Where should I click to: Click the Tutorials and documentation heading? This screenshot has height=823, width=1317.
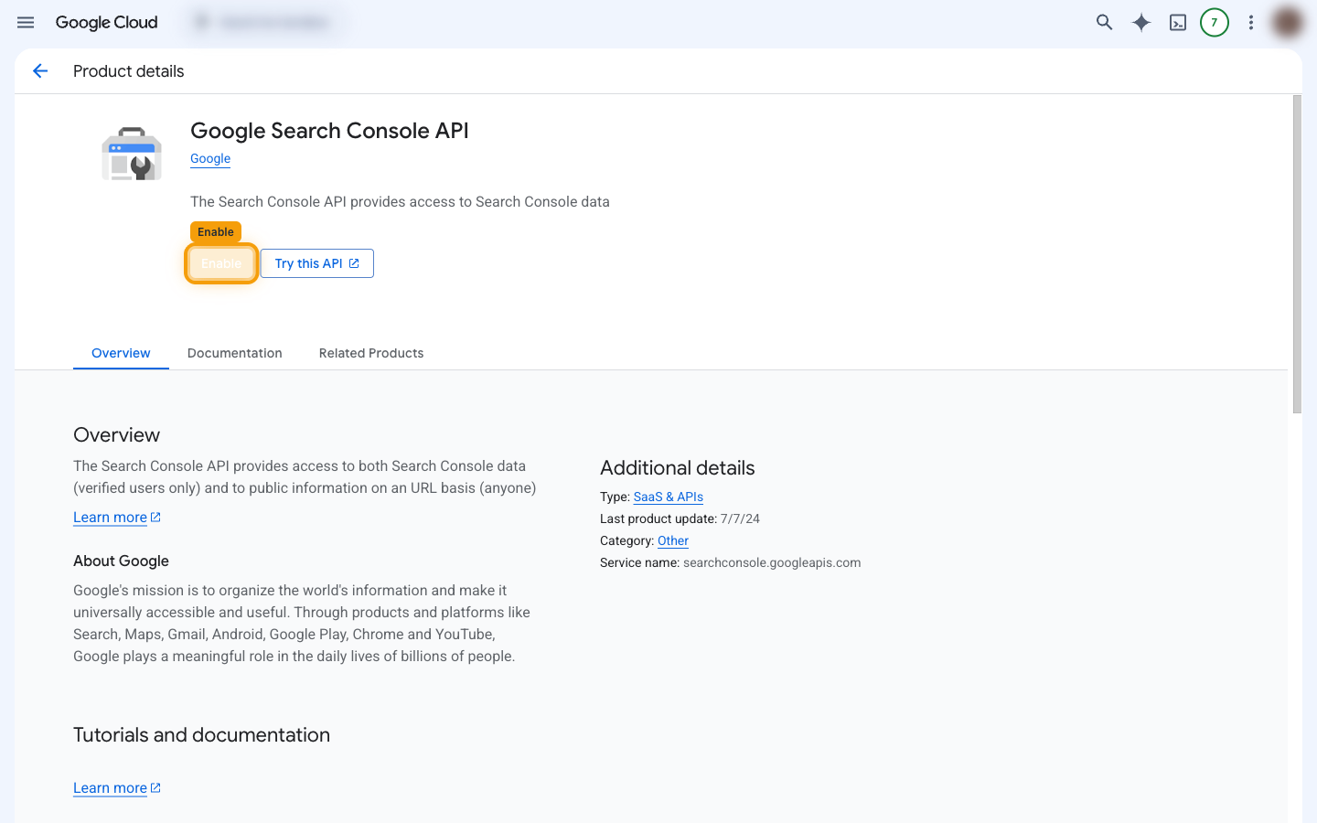pyautogui.click(x=201, y=734)
